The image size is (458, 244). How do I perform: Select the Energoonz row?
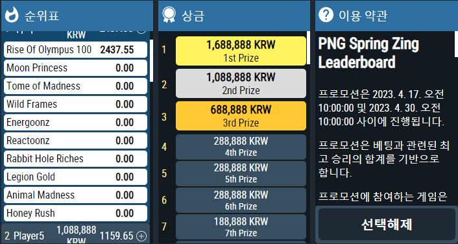coord(75,122)
